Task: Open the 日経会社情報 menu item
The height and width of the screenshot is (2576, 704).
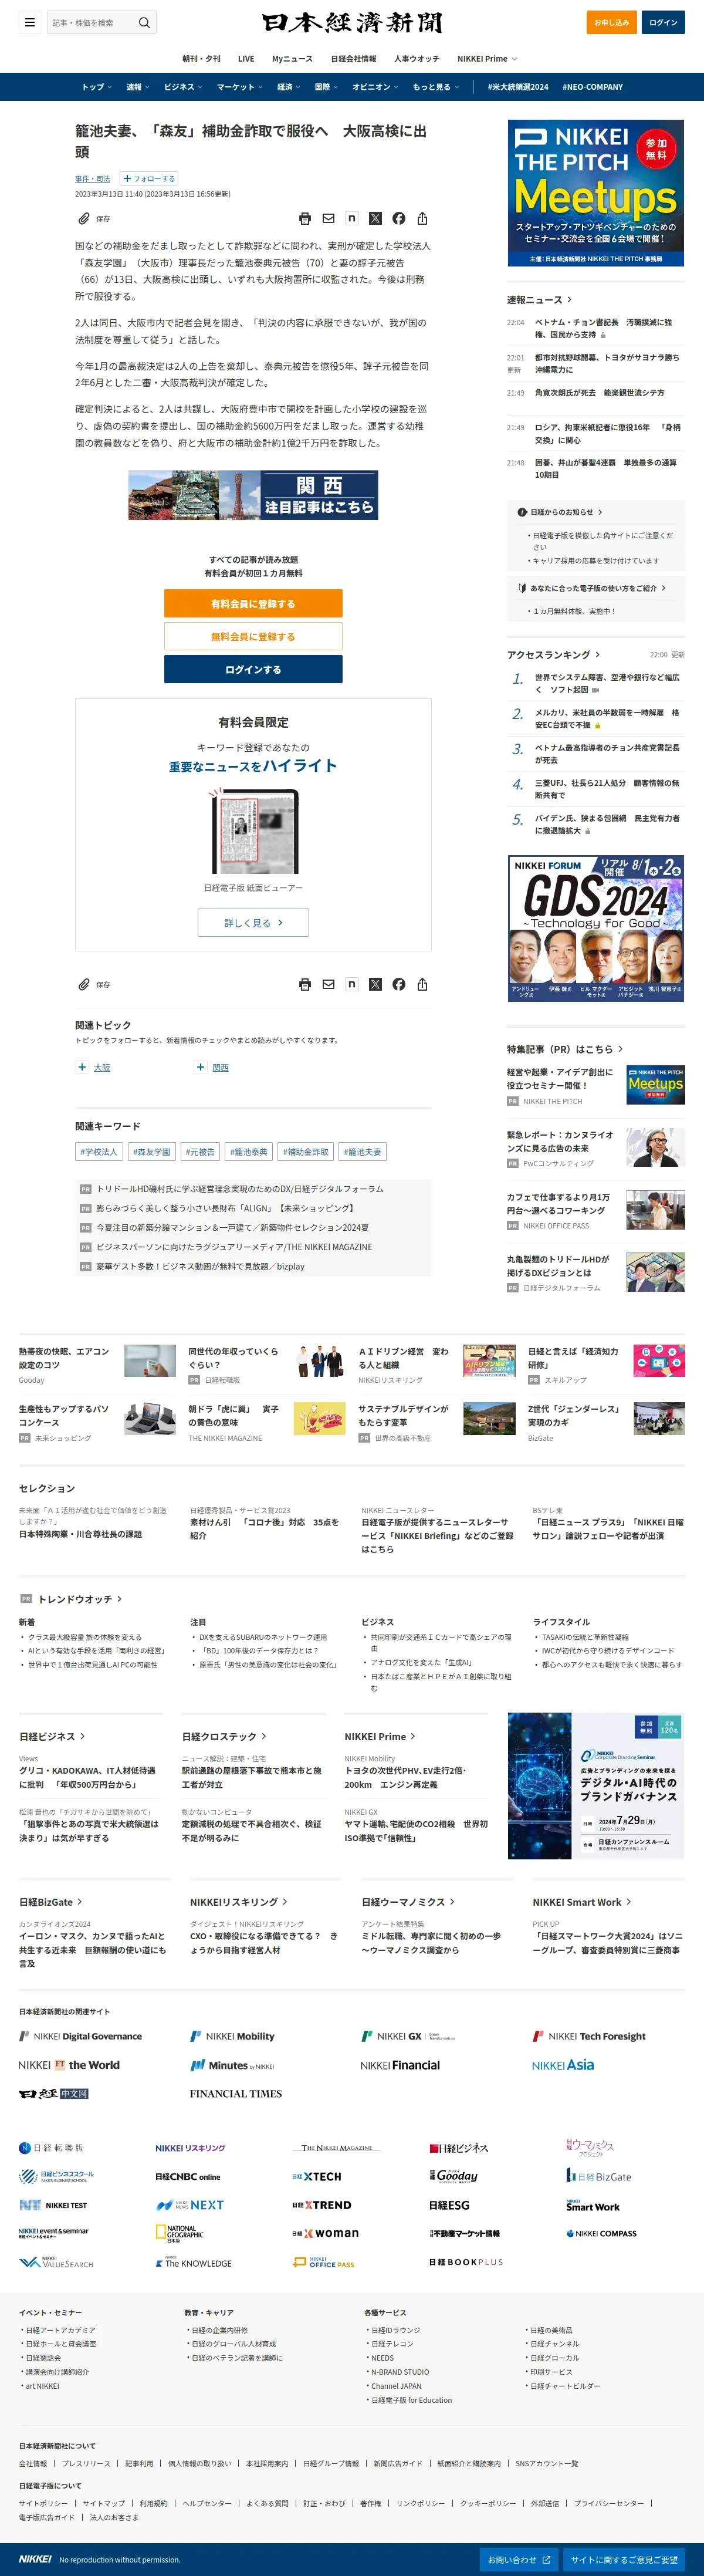Action: click(354, 59)
